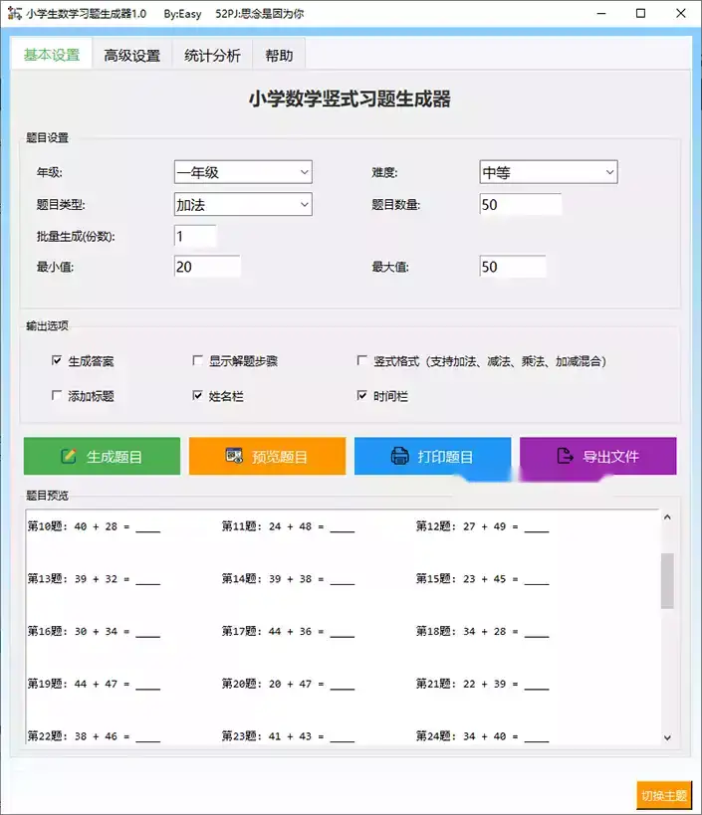Click the app icon in title bar
Image resolution: width=702 pixels, height=815 pixels.
coord(14,14)
